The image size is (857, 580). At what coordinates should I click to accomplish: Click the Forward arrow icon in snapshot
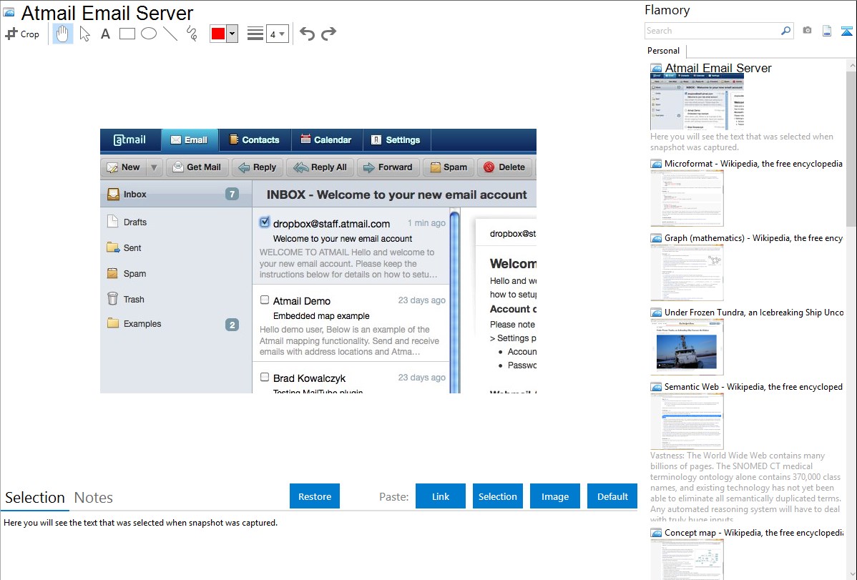click(369, 167)
